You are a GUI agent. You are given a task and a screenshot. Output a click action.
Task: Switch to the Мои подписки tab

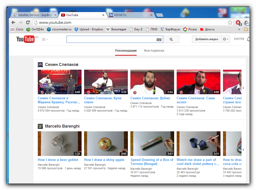point(154,51)
